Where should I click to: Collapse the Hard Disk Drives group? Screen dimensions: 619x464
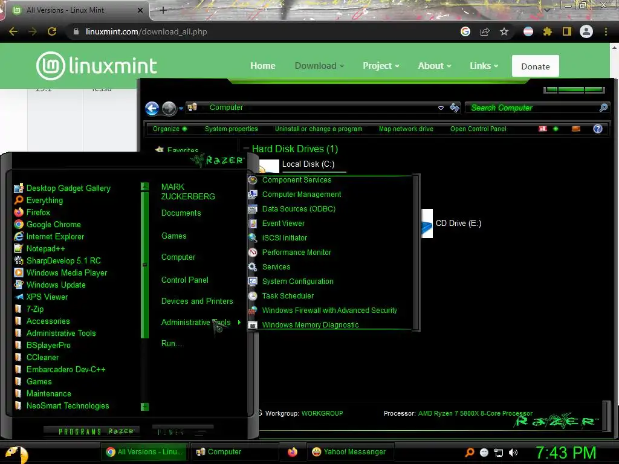click(247, 149)
